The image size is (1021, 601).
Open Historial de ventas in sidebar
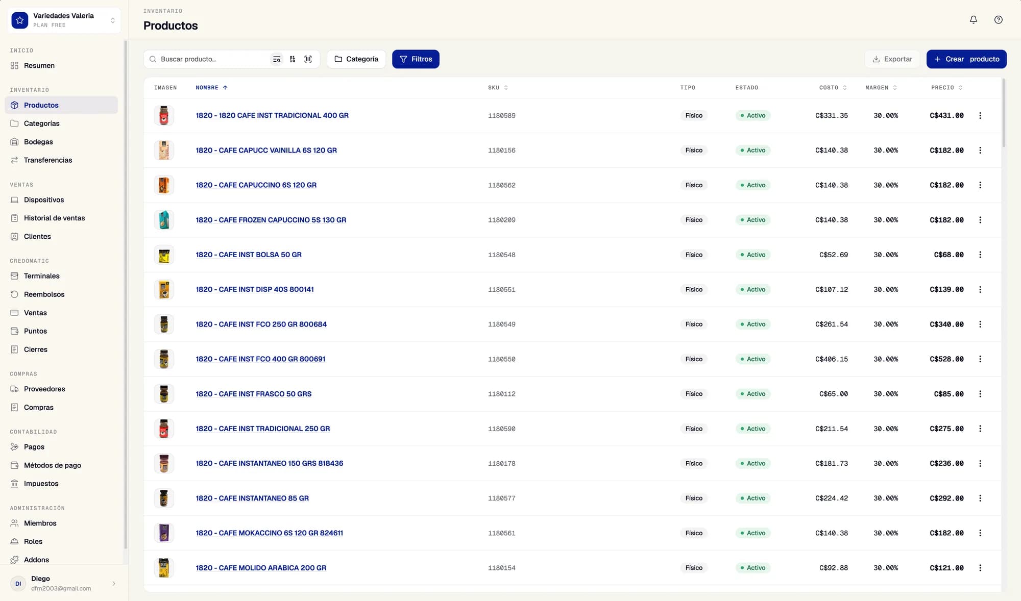coord(61,218)
